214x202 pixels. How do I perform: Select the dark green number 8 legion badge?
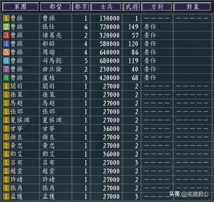click(x=6, y=78)
